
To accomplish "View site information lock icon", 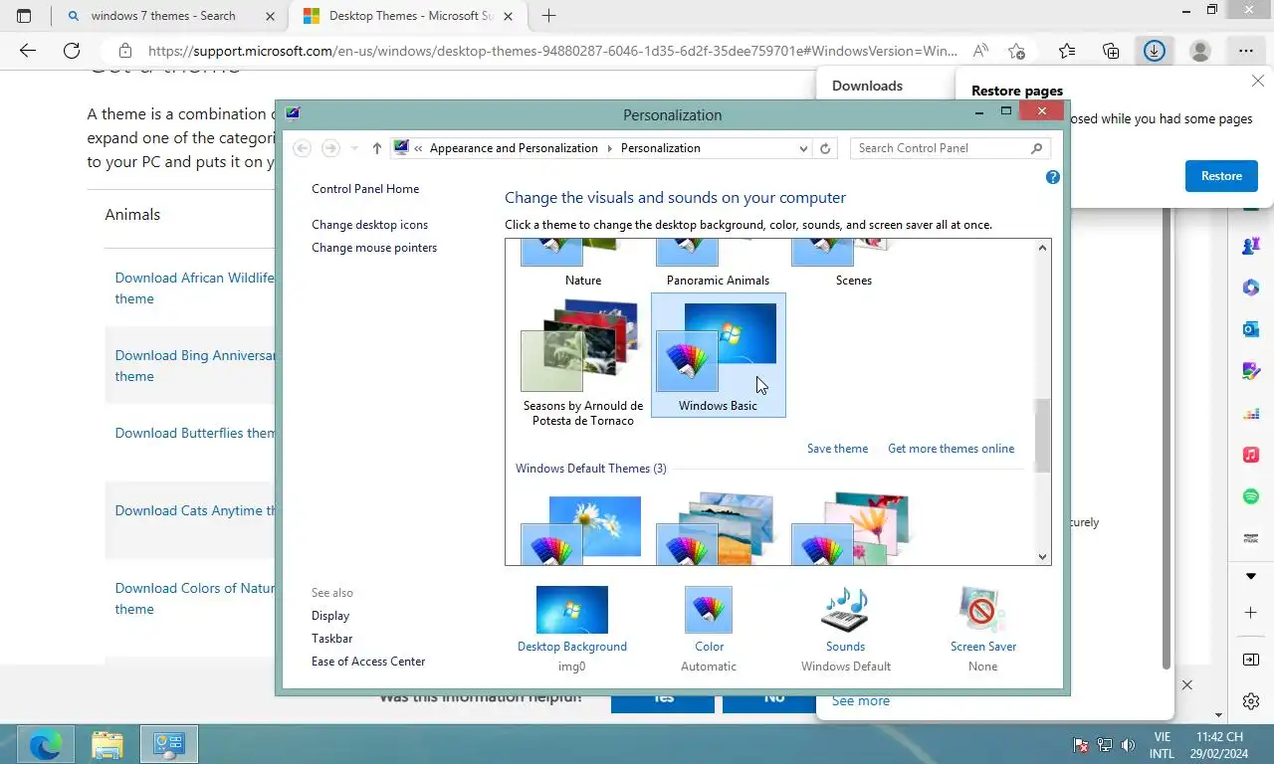I will (x=124, y=51).
